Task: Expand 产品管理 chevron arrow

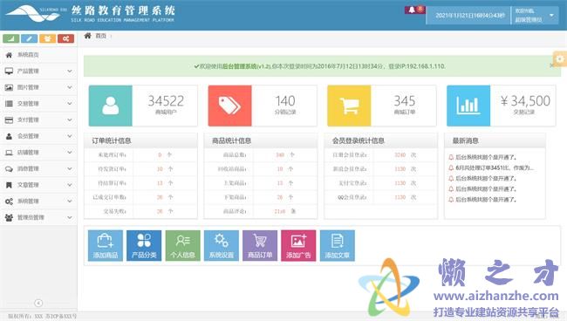Action: pyautogui.click(x=70, y=72)
